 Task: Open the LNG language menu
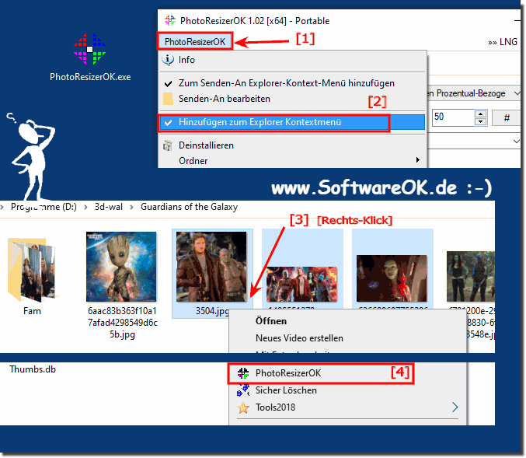[503, 42]
